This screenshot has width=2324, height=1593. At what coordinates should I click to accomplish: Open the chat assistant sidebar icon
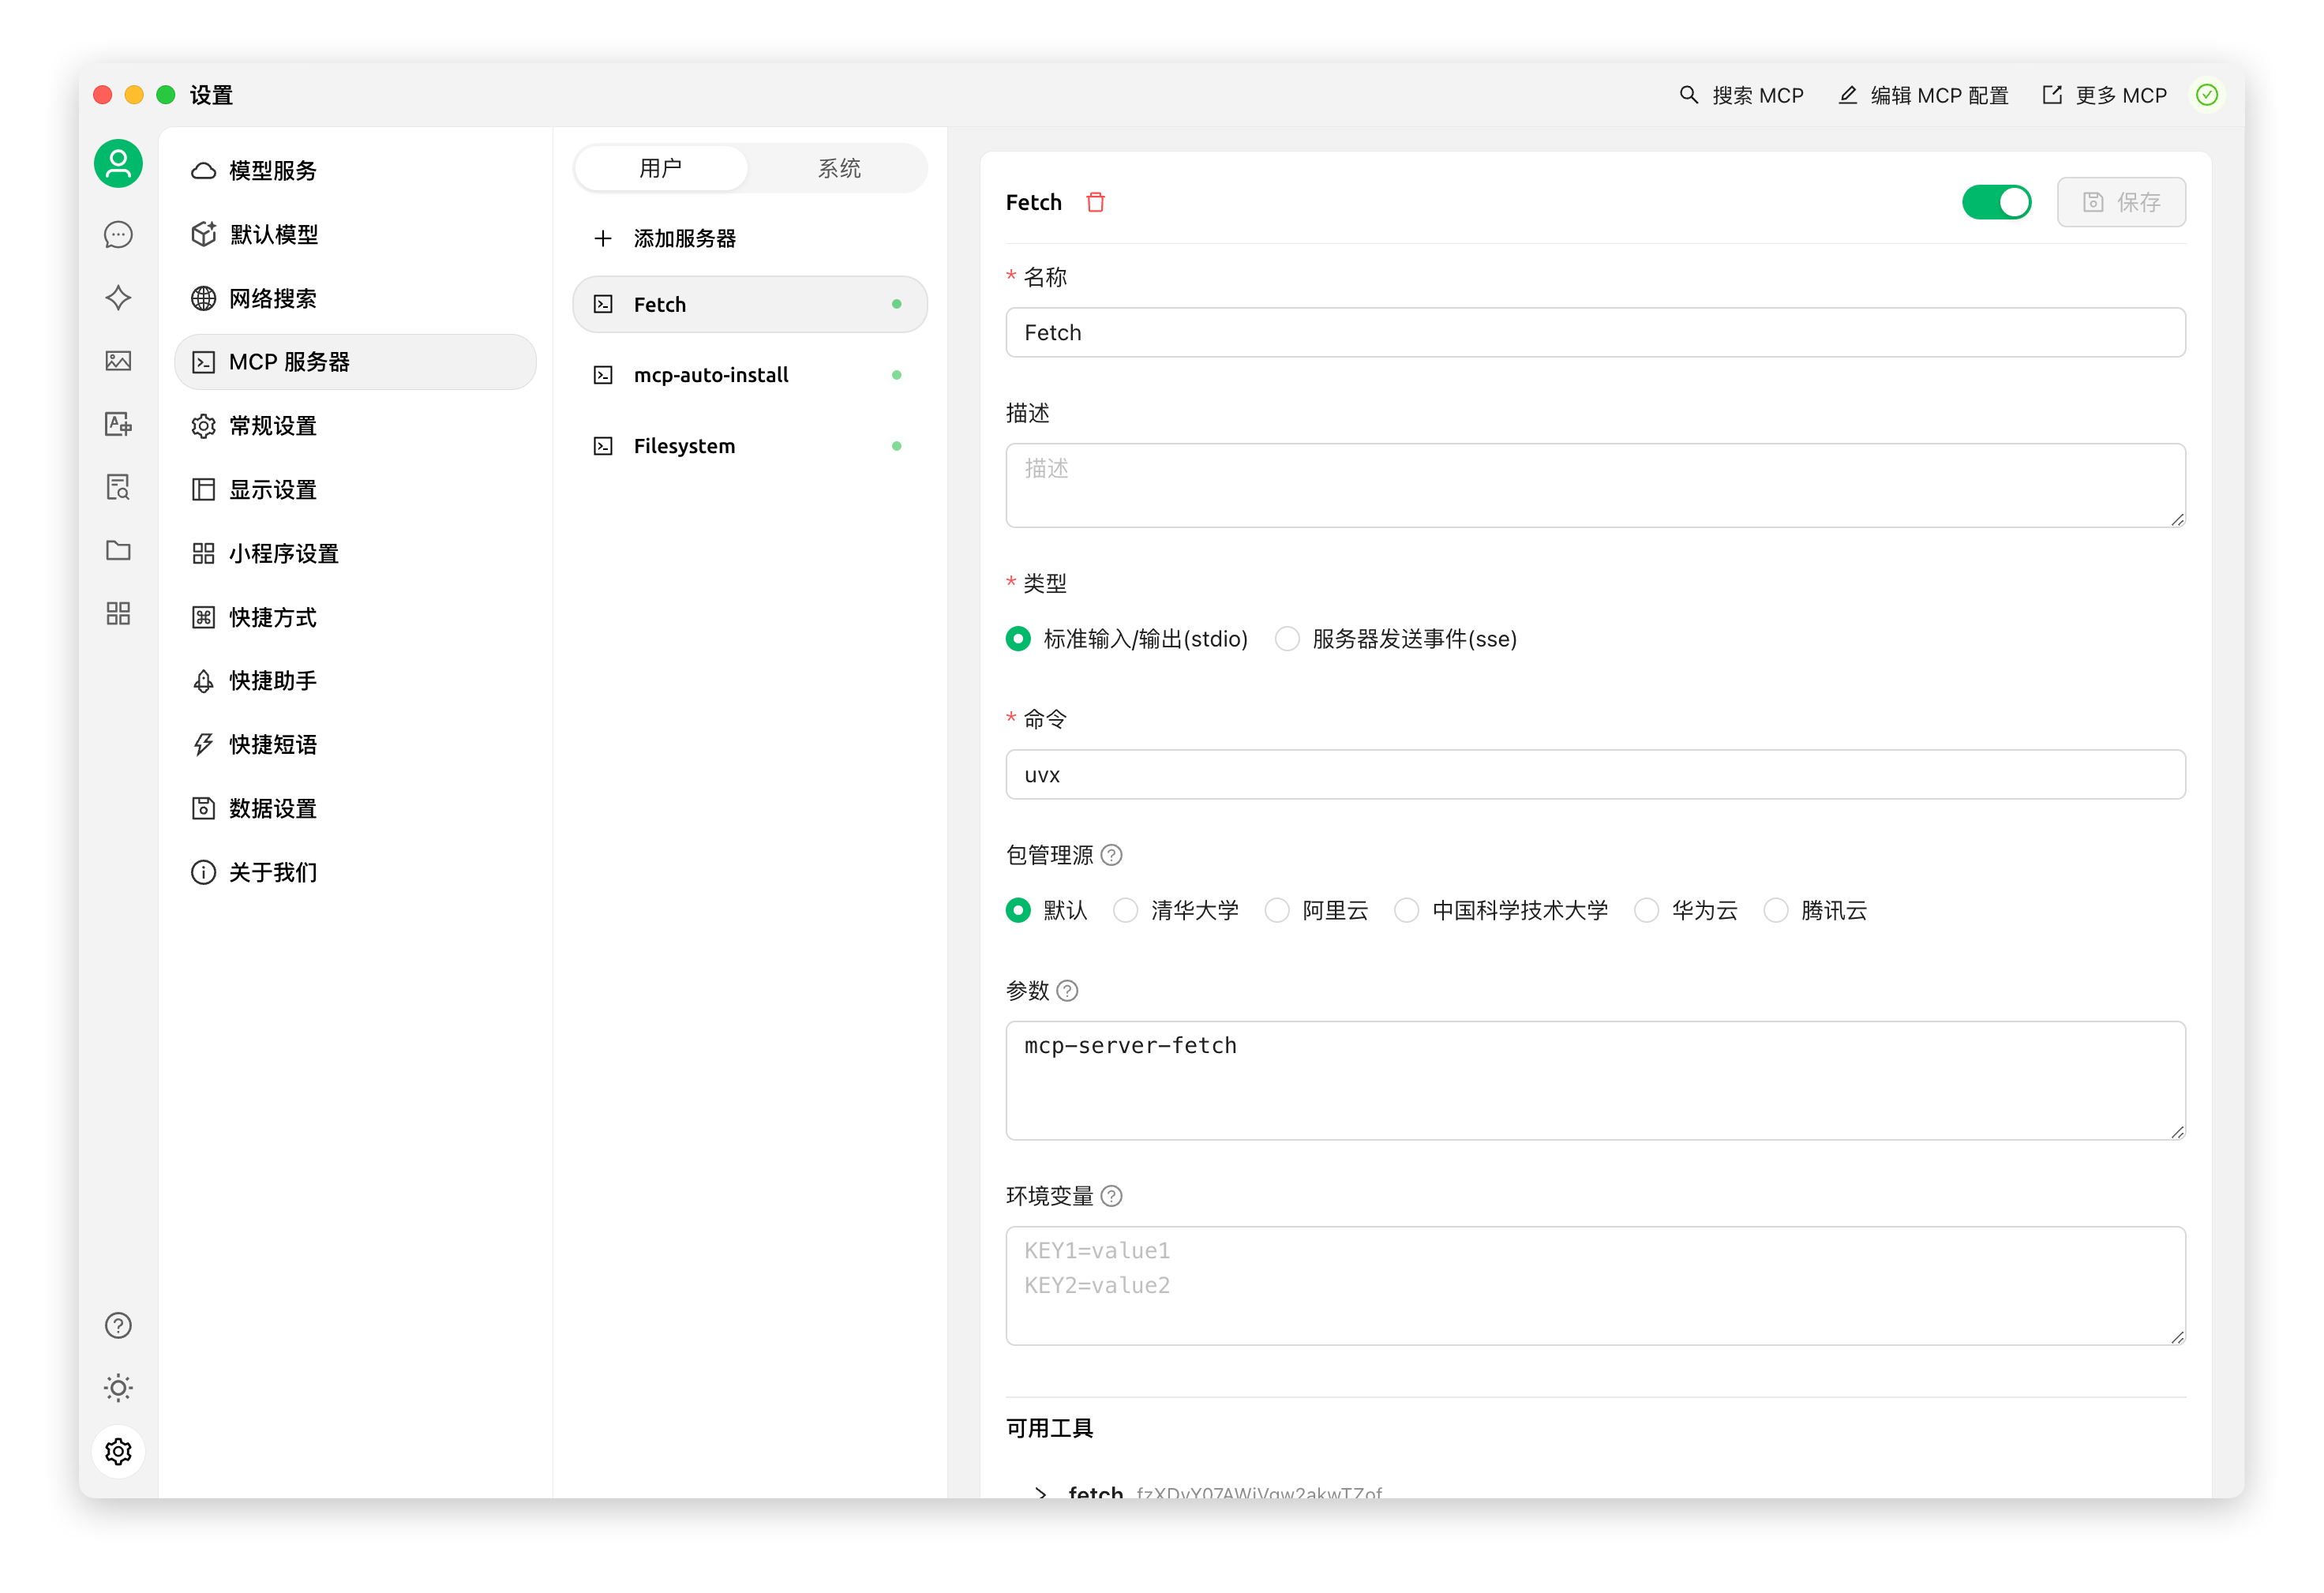118,235
